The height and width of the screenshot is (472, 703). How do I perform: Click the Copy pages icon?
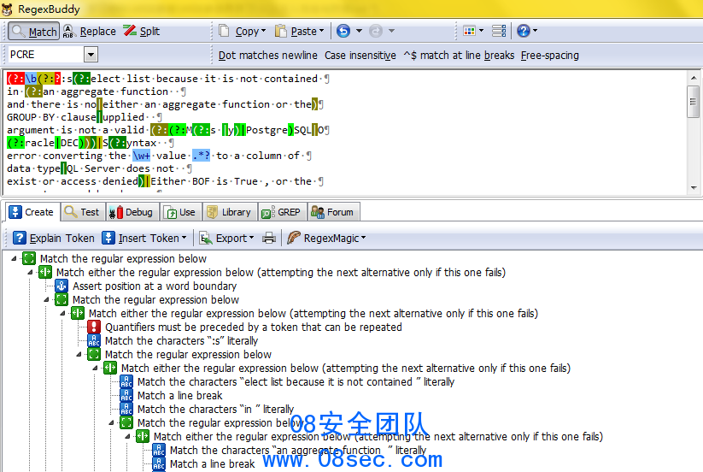pos(224,31)
